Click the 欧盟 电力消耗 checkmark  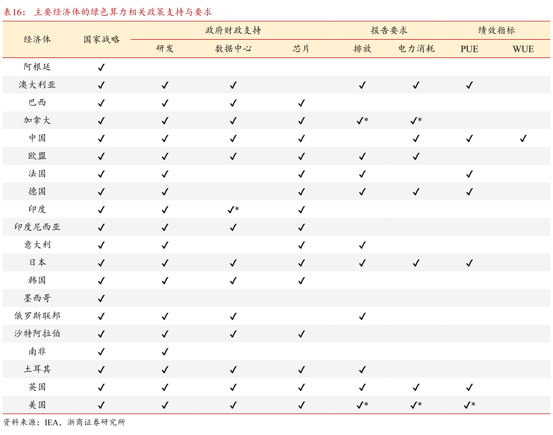pyautogui.click(x=416, y=156)
